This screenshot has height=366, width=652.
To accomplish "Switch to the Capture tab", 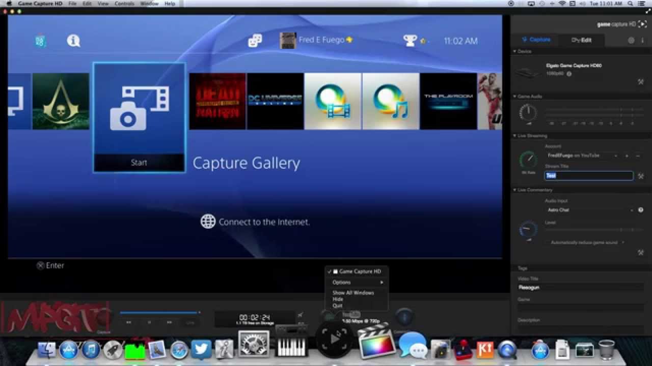I will click(535, 40).
